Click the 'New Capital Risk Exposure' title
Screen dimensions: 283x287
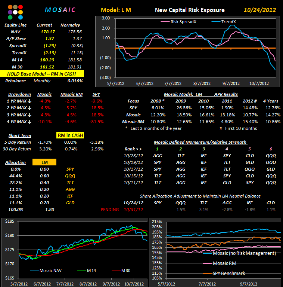190,10
